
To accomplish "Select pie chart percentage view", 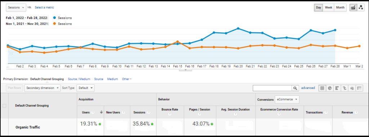I will (x=330, y=88).
